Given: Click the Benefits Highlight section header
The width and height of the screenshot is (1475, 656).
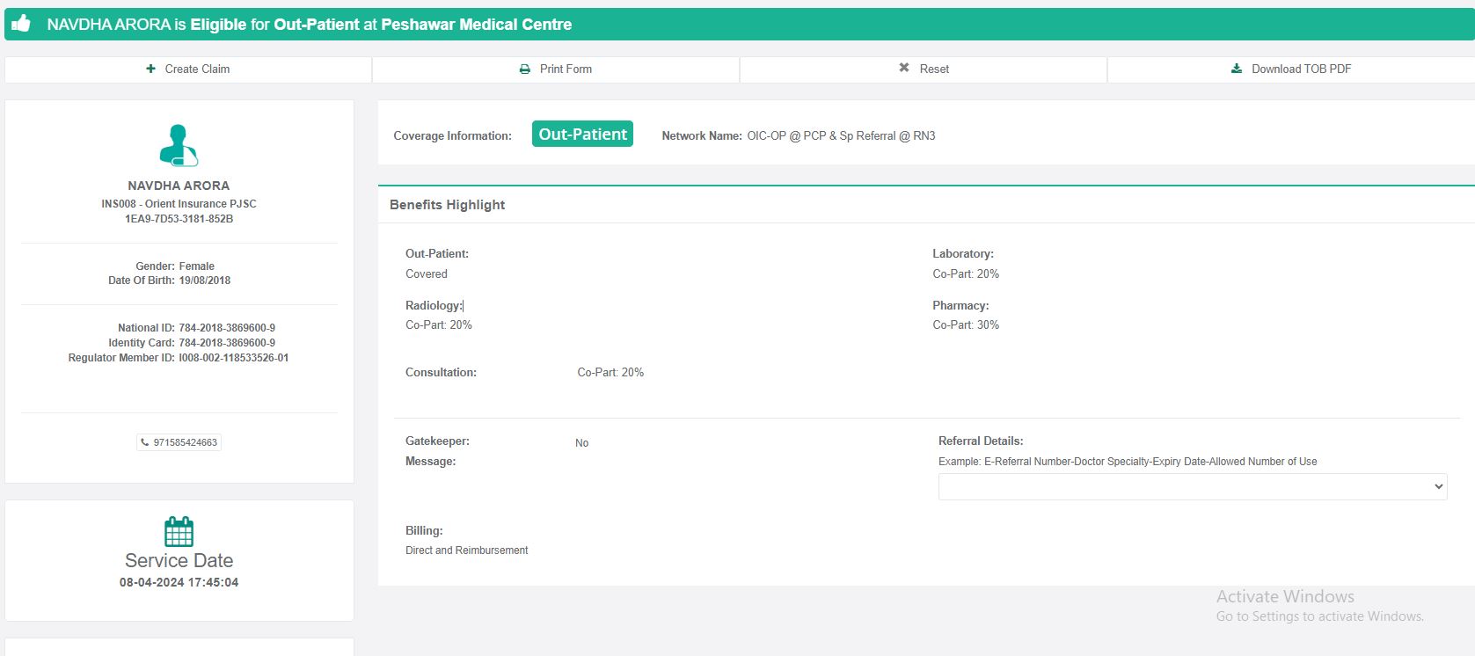Looking at the screenshot, I should tap(447, 205).
